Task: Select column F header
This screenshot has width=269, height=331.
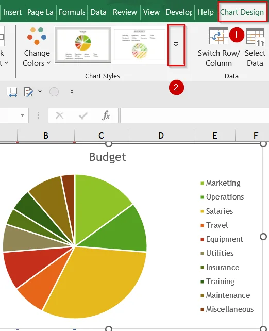Action: coord(253,135)
